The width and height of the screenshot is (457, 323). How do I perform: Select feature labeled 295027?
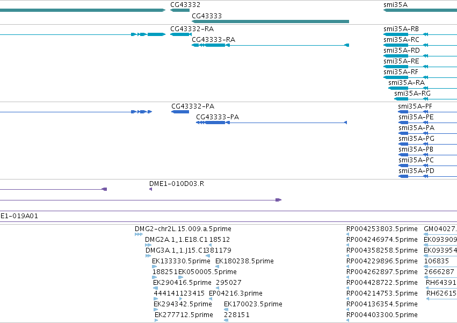[x=229, y=283]
